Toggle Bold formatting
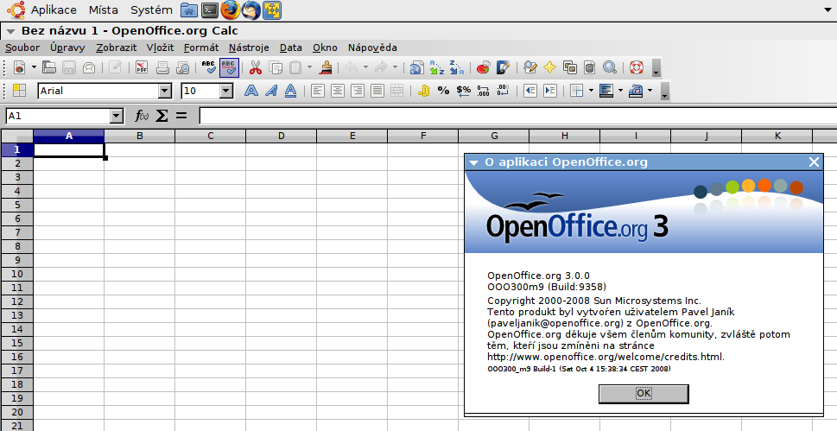This screenshot has height=431, width=837. [250, 91]
